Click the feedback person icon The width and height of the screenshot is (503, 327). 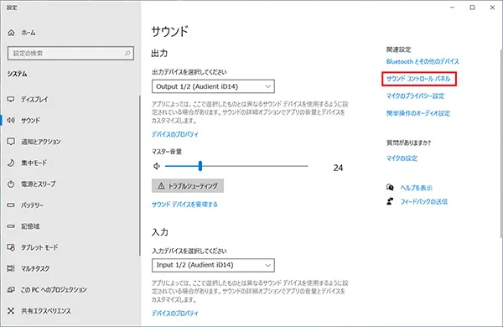(x=390, y=201)
